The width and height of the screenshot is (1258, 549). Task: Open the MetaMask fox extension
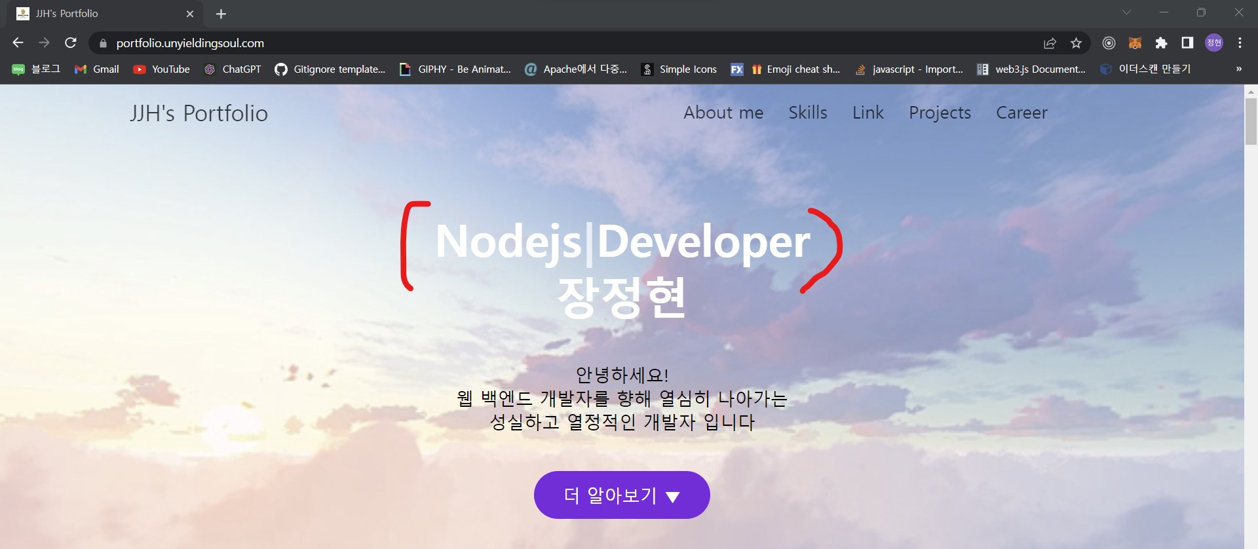(x=1135, y=43)
